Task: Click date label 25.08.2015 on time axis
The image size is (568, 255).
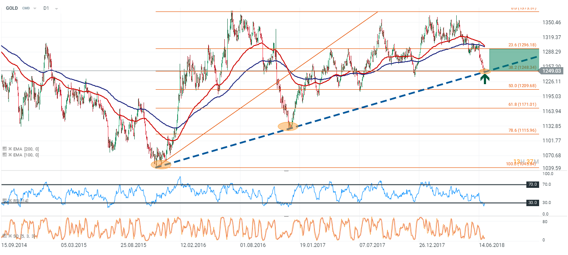Action: click(x=133, y=245)
